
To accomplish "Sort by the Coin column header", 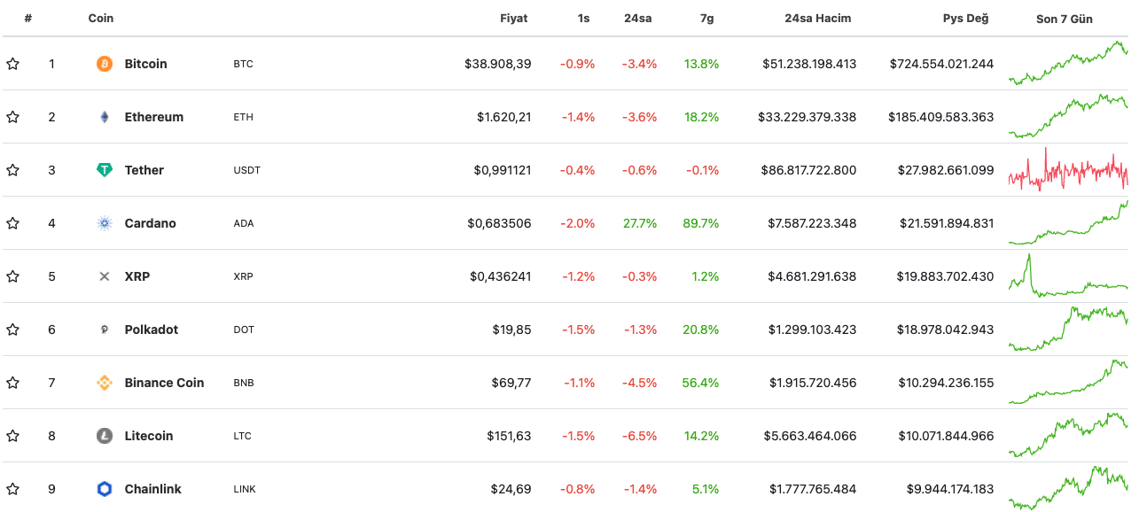I will point(101,19).
